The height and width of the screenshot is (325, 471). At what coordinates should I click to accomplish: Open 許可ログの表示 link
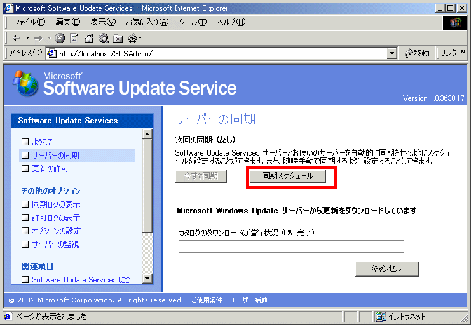(x=56, y=218)
